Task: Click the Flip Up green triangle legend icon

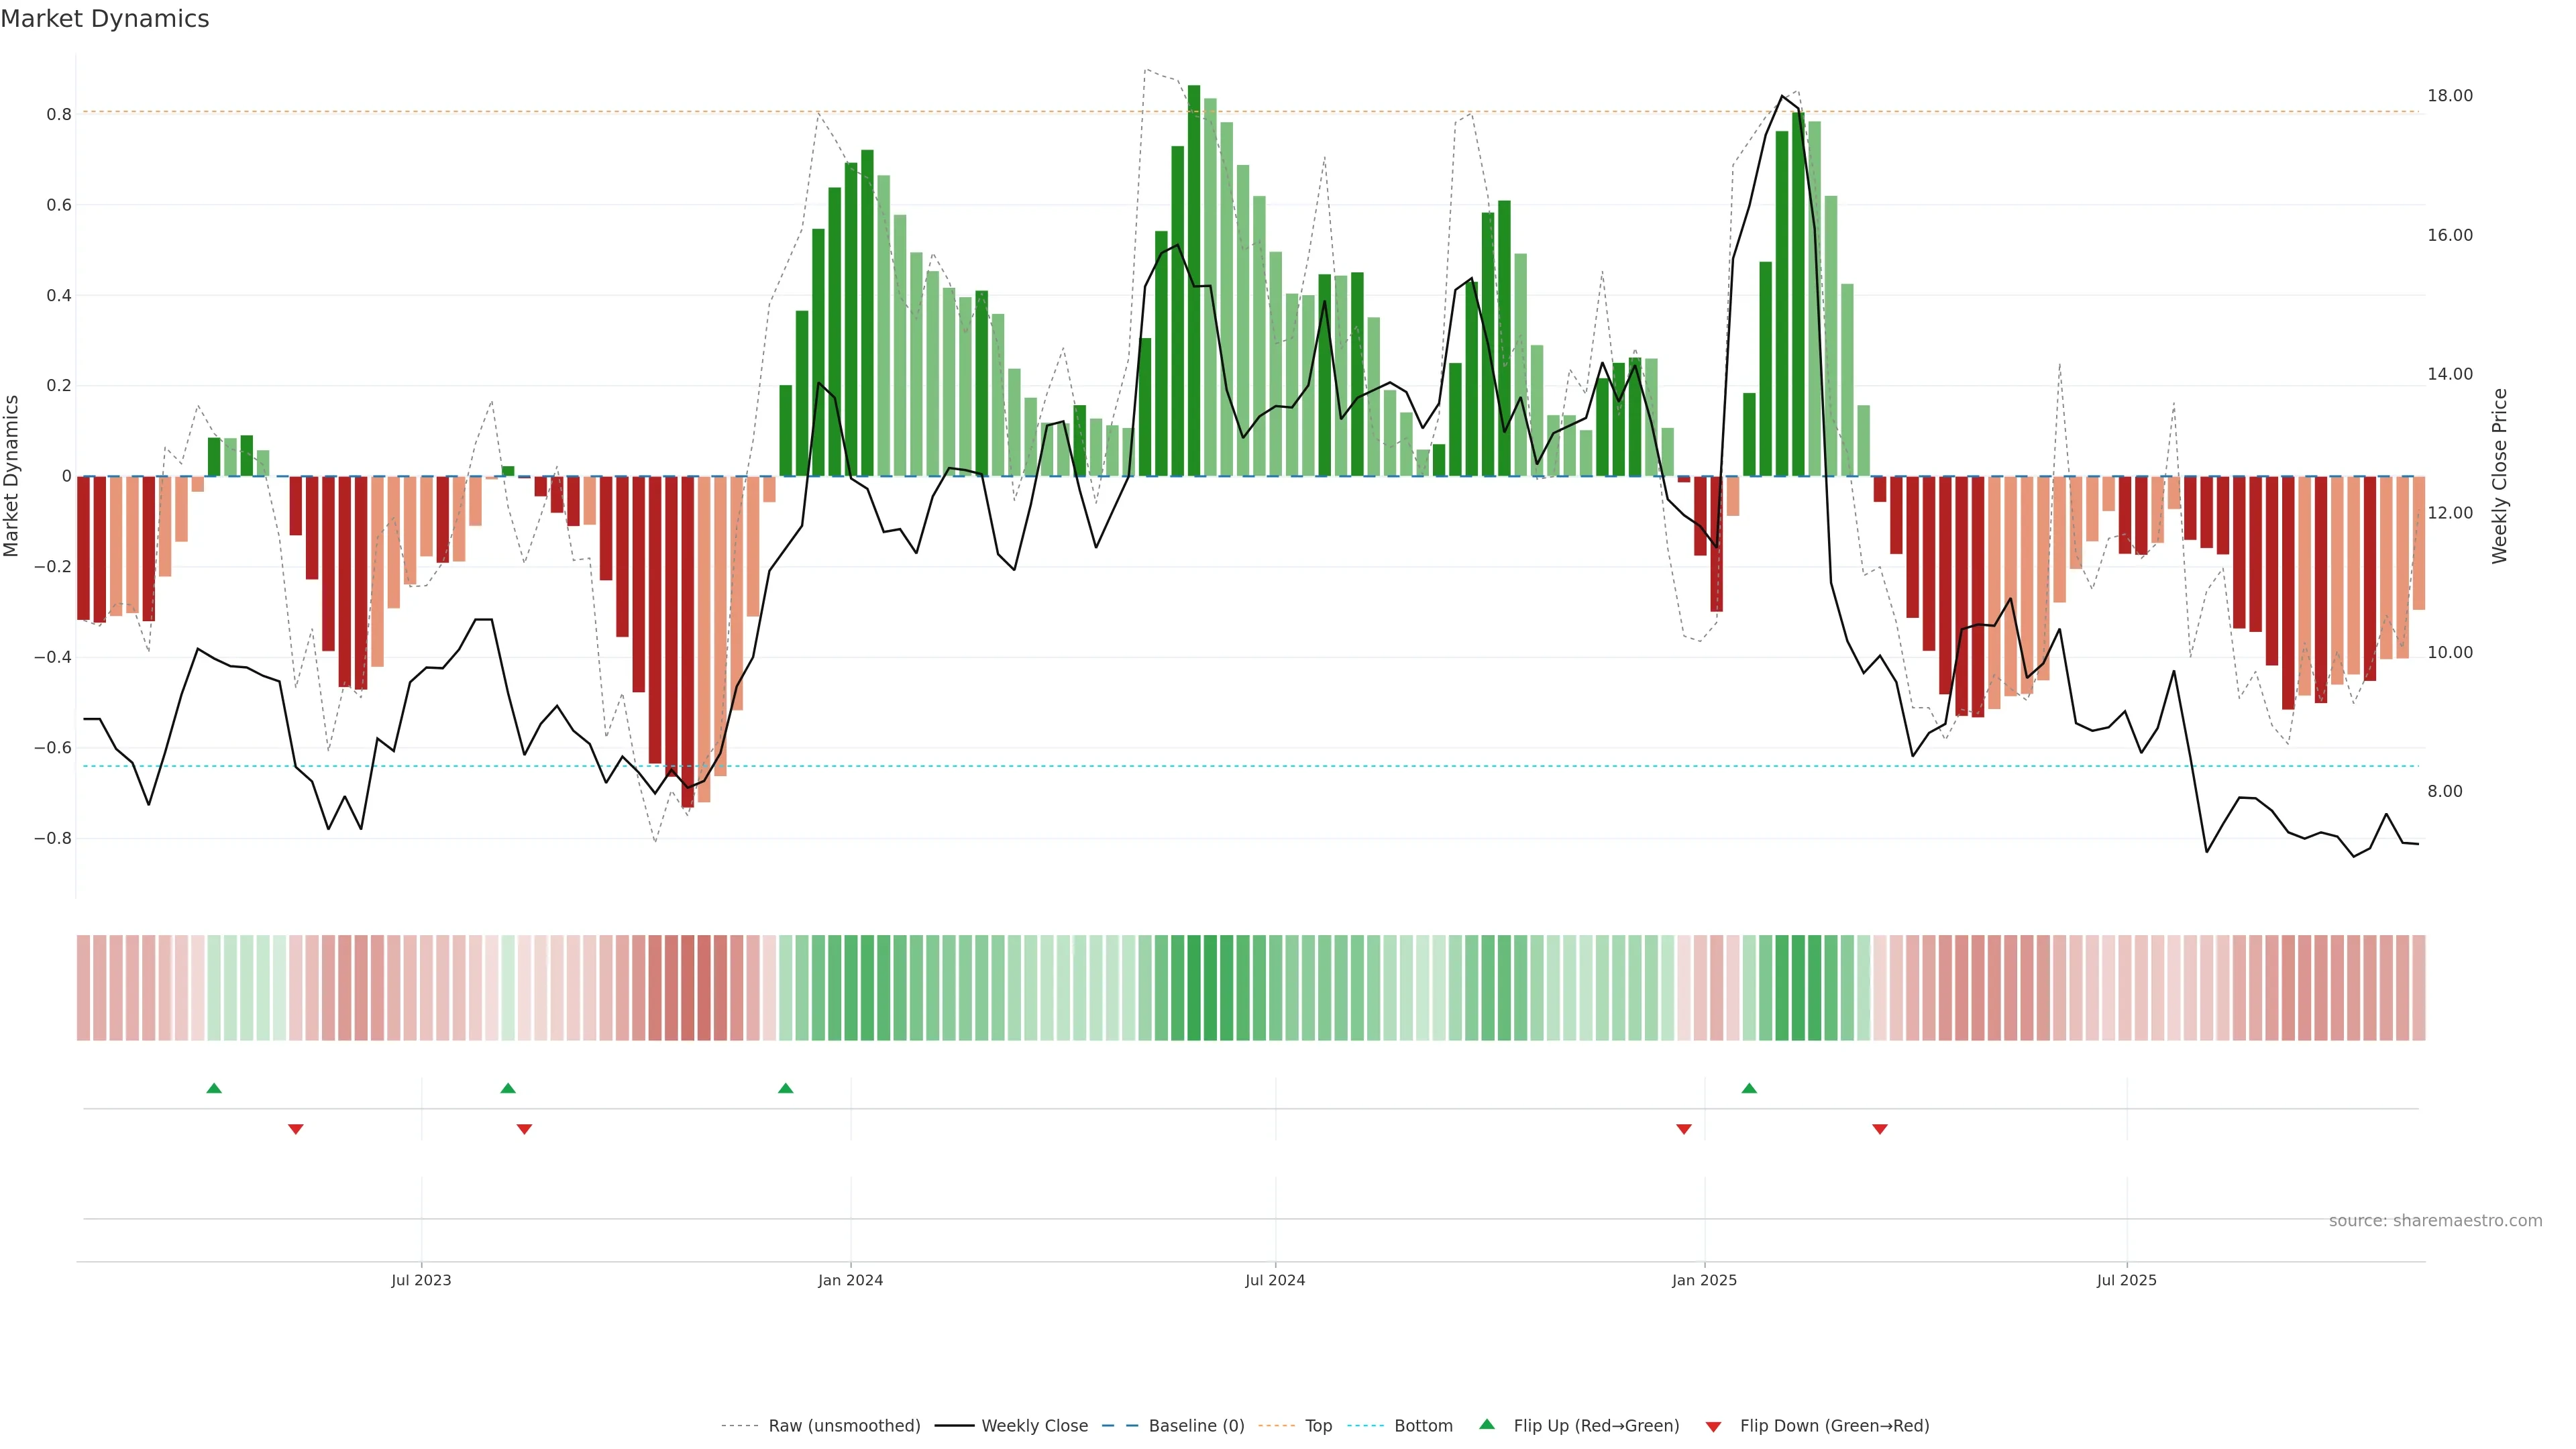Action: click(1487, 1424)
